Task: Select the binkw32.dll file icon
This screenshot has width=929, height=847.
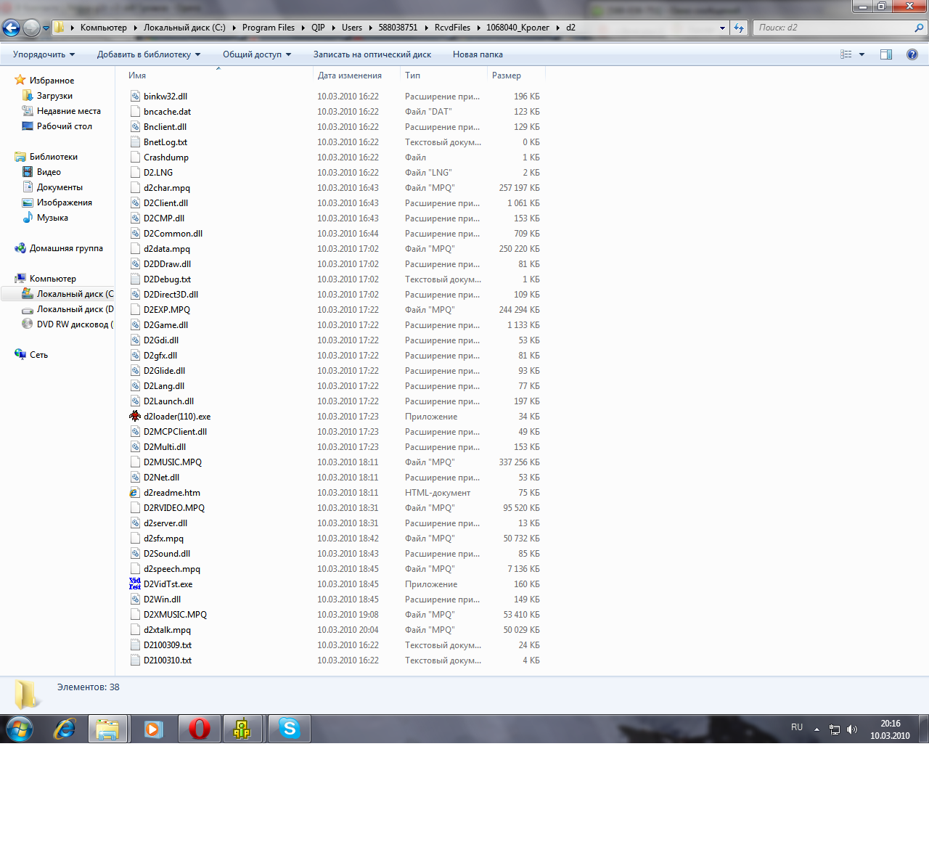Action: pyautogui.click(x=135, y=97)
